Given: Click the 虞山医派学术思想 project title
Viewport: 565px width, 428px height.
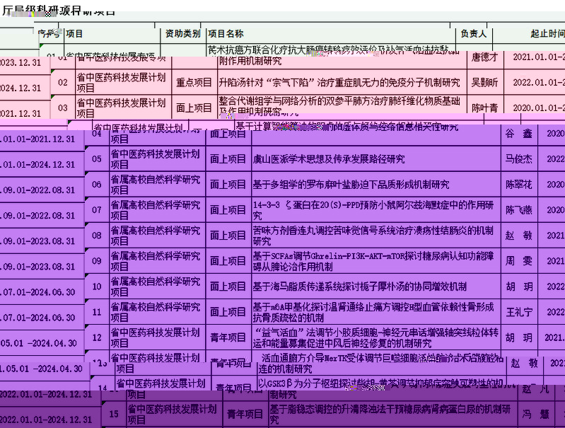Looking at the screenshot, I should (x=329, y=159).
